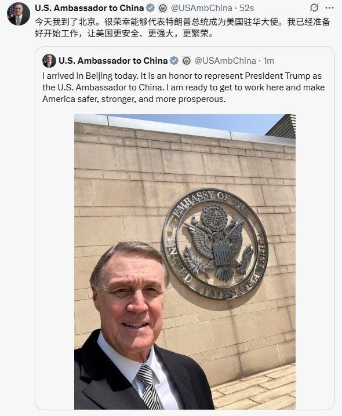
Task: Open quoted tweet via its English text
Action: (184, 87)
